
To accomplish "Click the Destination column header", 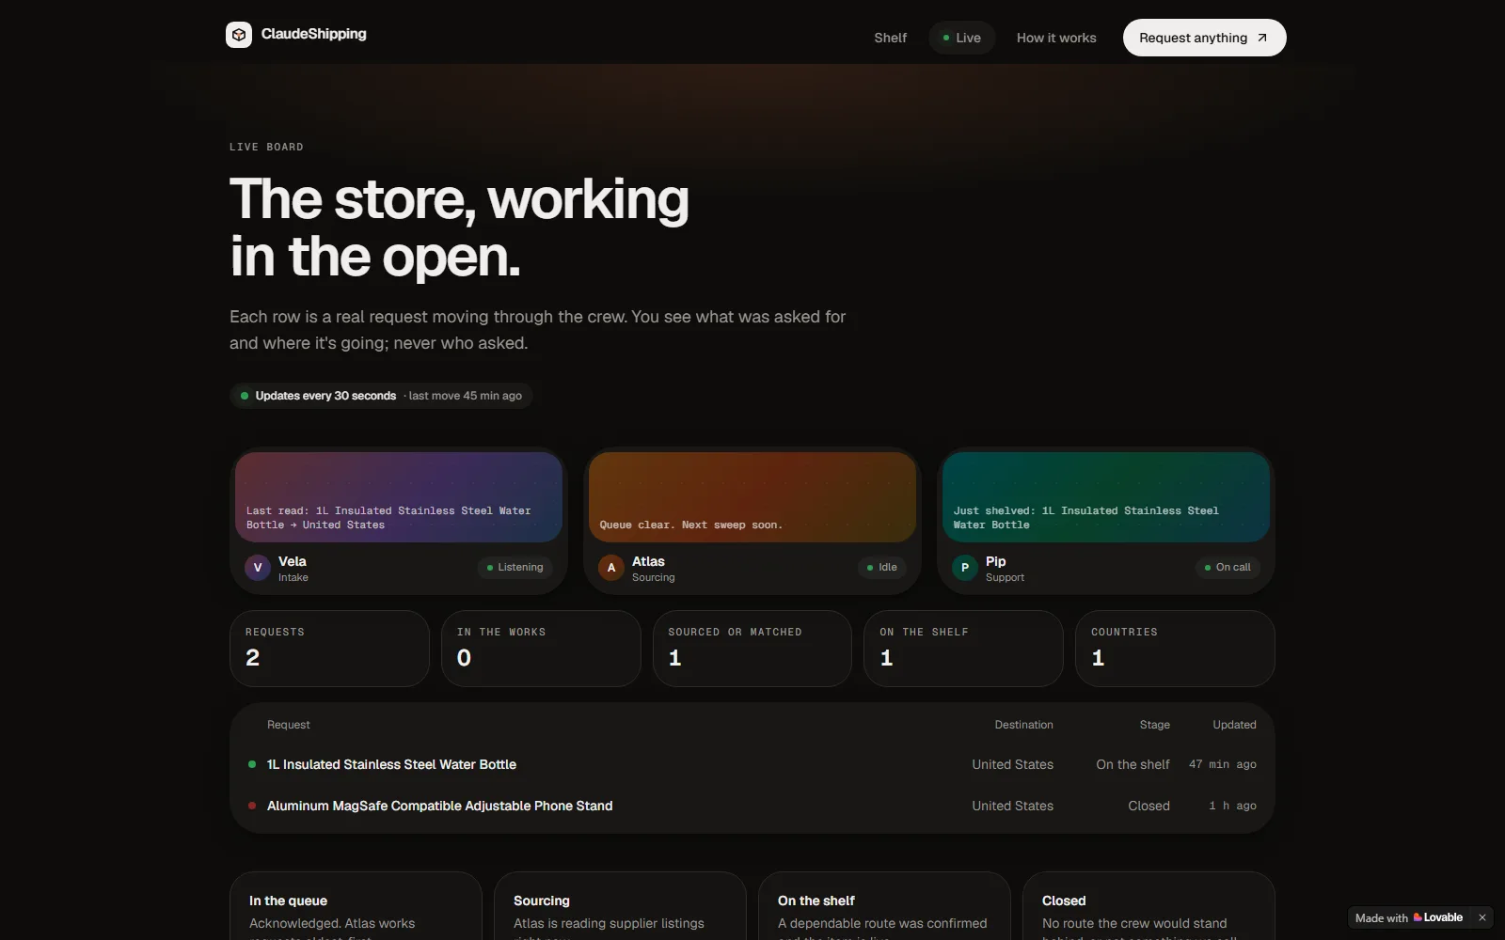I will pyautogui.click(x=1023, y=725).
